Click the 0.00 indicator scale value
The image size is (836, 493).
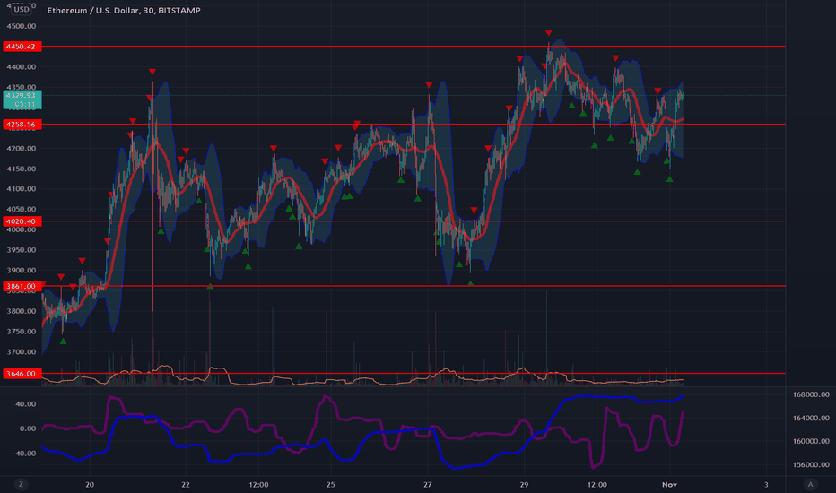coord(28,428)
